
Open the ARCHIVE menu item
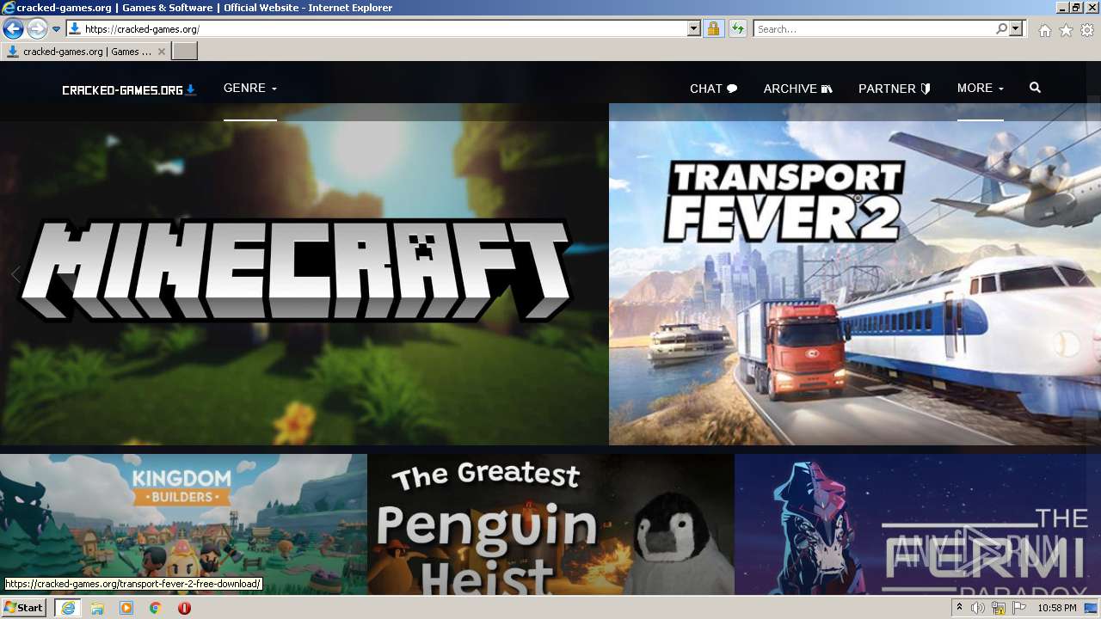[798, 89]
